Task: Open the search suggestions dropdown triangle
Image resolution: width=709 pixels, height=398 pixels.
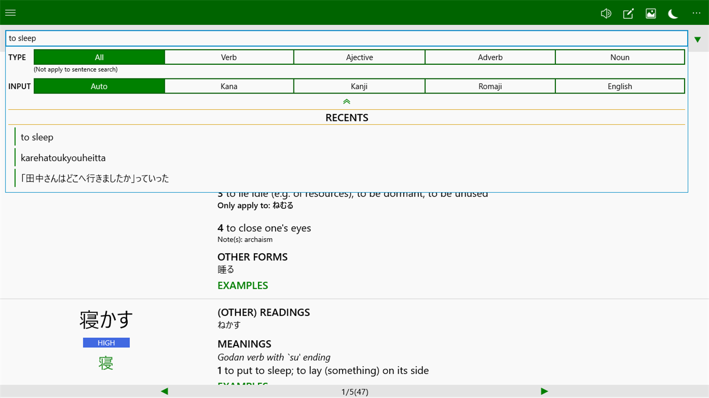Action: click(697, 38)
